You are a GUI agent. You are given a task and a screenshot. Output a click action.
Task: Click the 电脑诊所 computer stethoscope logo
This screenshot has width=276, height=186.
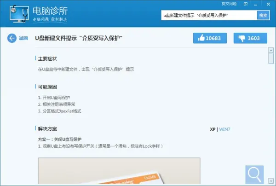click(19, 14)
